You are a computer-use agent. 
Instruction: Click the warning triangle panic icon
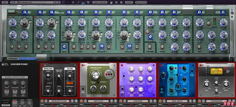[x=88, y=3]
